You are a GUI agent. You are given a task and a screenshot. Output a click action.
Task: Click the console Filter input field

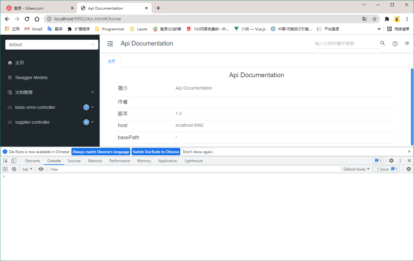195,169
